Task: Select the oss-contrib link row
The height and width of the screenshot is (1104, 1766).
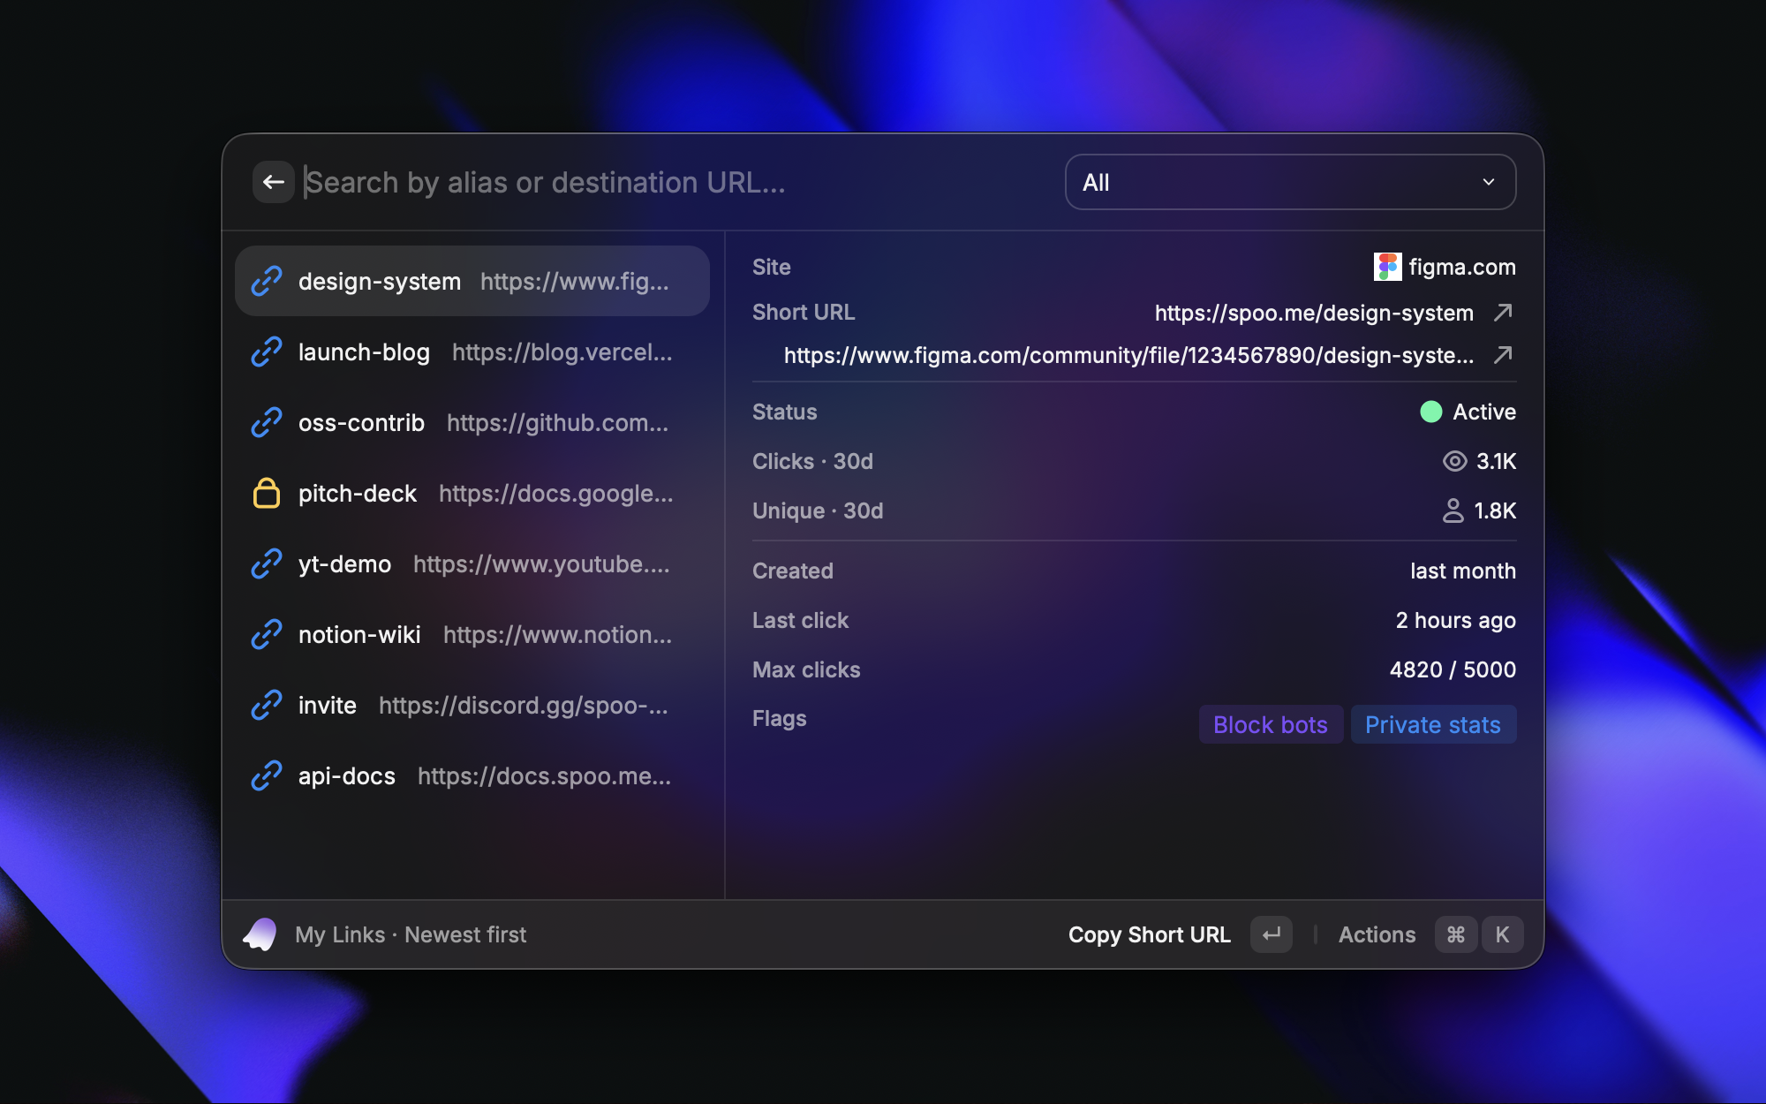Action: [x=472, y=422]
